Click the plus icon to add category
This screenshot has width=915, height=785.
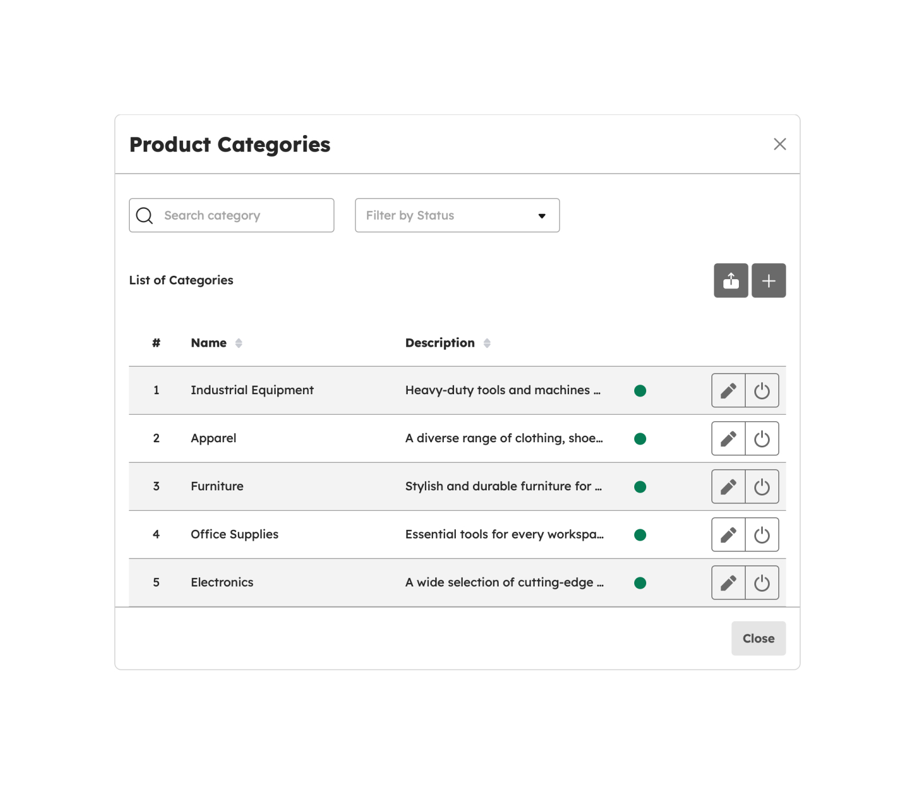769,280
